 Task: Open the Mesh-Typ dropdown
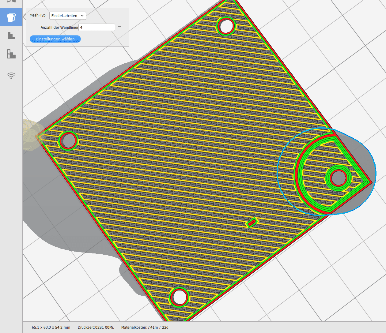pos(68,16)
